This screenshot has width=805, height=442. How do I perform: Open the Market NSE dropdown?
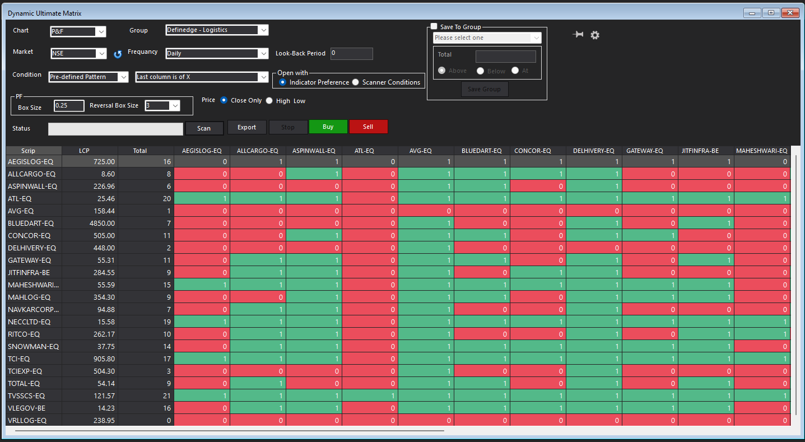78,54
